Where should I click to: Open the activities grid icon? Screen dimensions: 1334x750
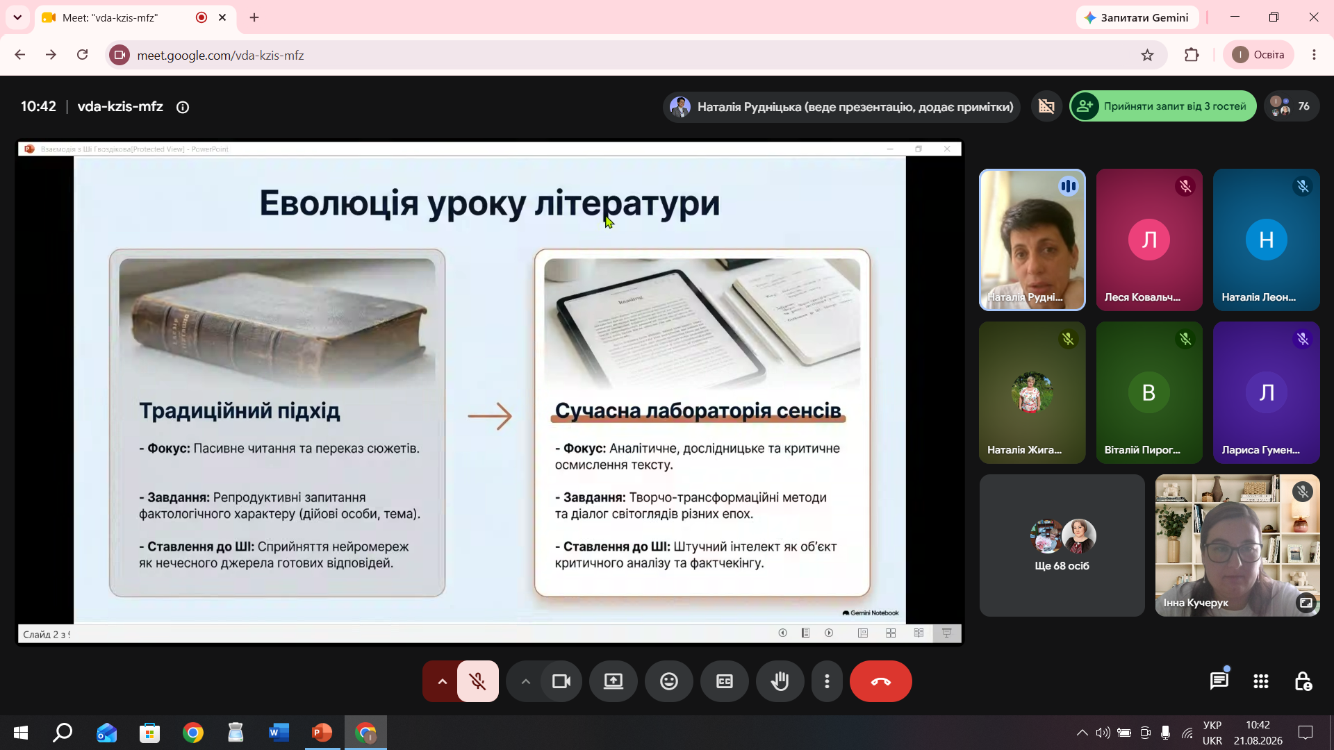click(1261, 681)
